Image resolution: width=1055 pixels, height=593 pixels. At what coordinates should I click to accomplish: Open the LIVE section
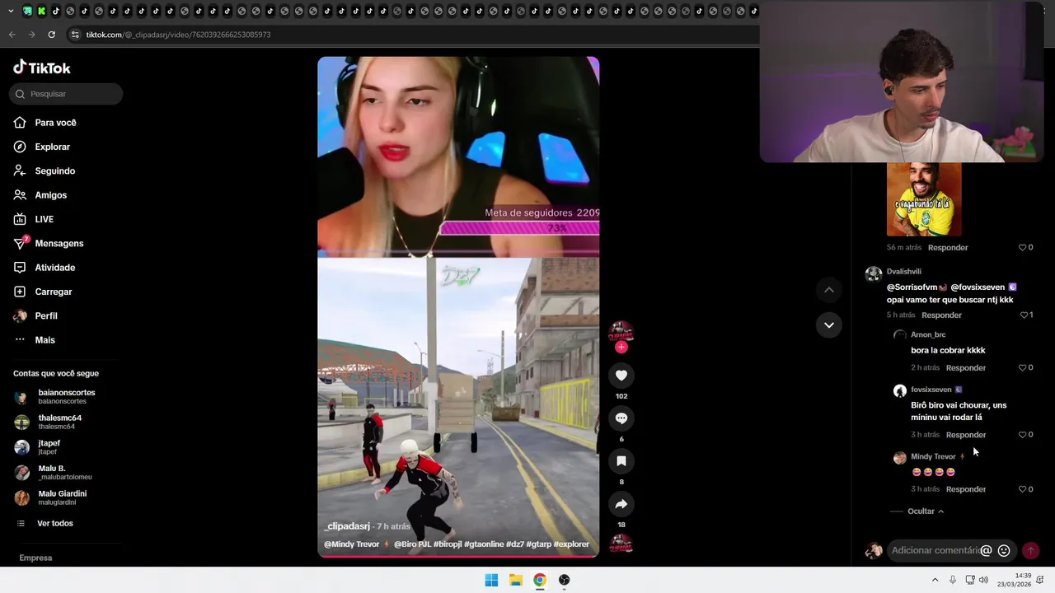(44, 219)
